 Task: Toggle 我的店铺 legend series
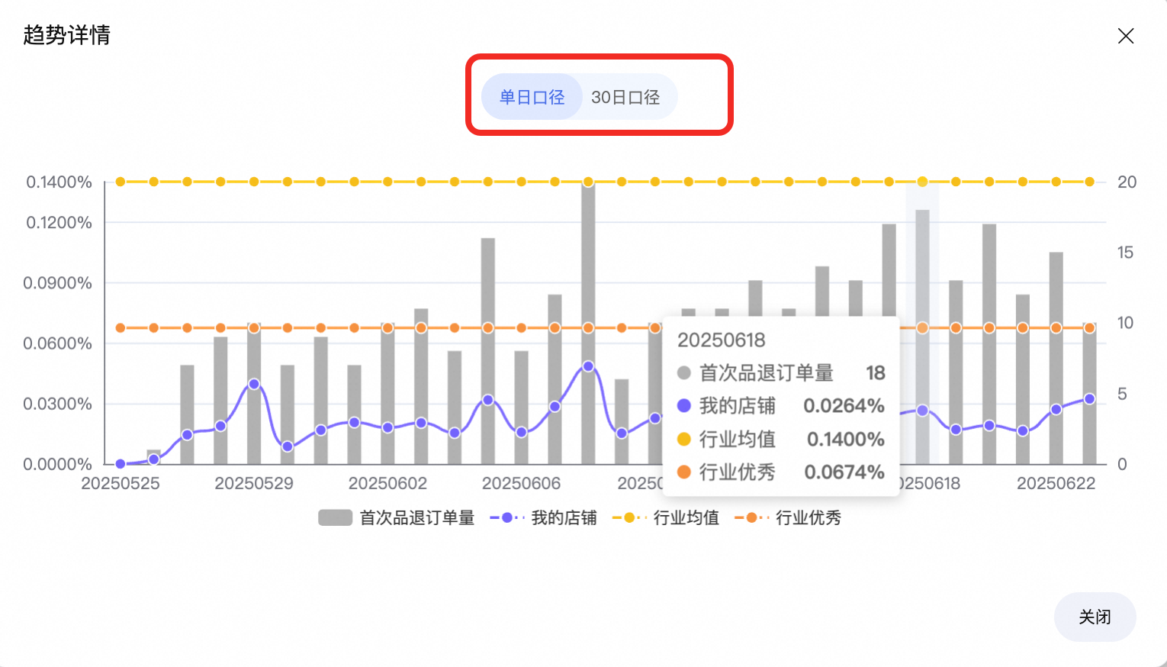[x=543, y=518]
